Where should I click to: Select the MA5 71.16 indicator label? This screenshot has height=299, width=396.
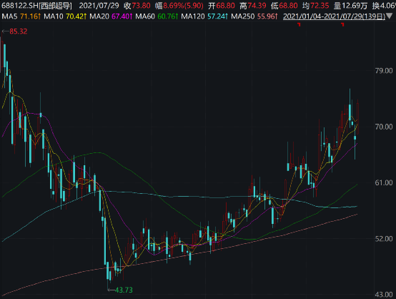click(x=21, y=16)
